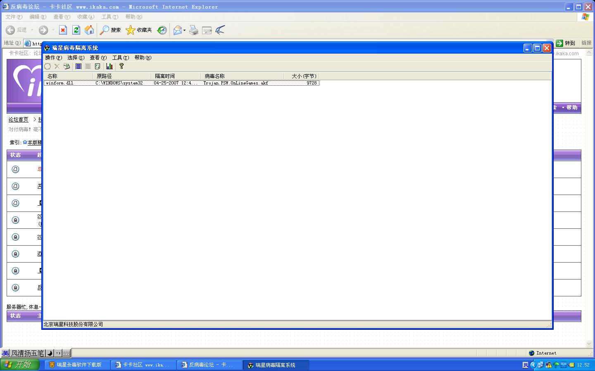The height and width of the screenshot is (371, 595).
Task: Open the IE 文件(F) menu
Action: 14,17
